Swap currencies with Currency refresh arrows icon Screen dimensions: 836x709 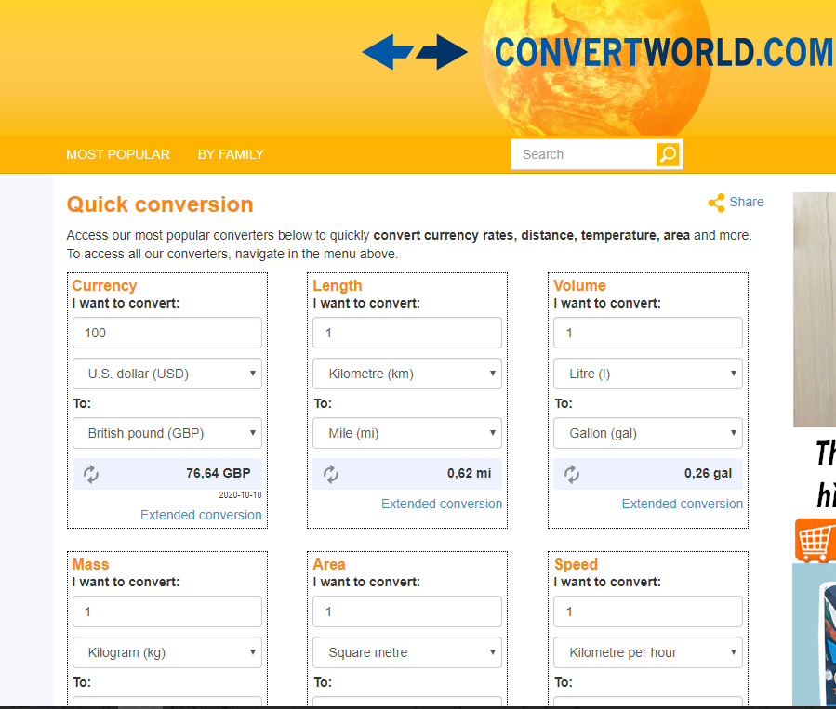coord(90,474)
